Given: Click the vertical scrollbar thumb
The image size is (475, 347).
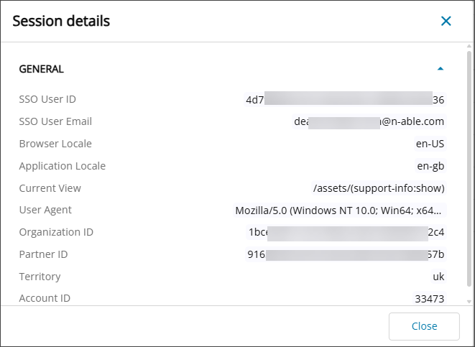Looking at the screenshot, I should [x=469, y=172].
